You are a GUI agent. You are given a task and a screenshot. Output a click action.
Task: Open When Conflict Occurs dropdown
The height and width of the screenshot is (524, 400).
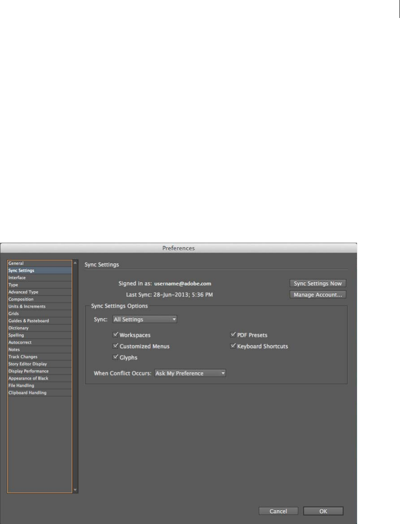190,373
